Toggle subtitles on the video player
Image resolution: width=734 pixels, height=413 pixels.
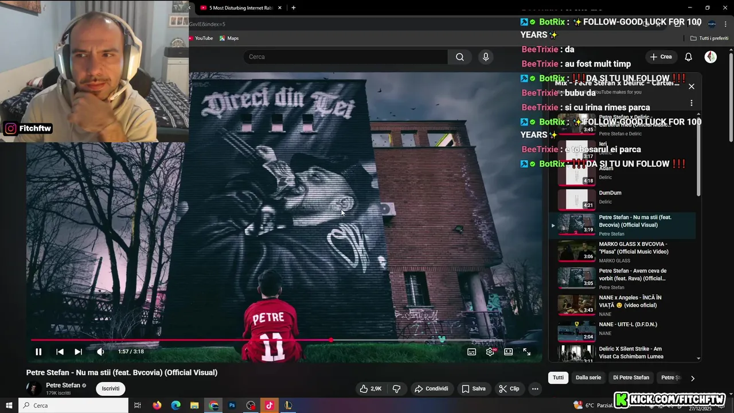point(471,352)
